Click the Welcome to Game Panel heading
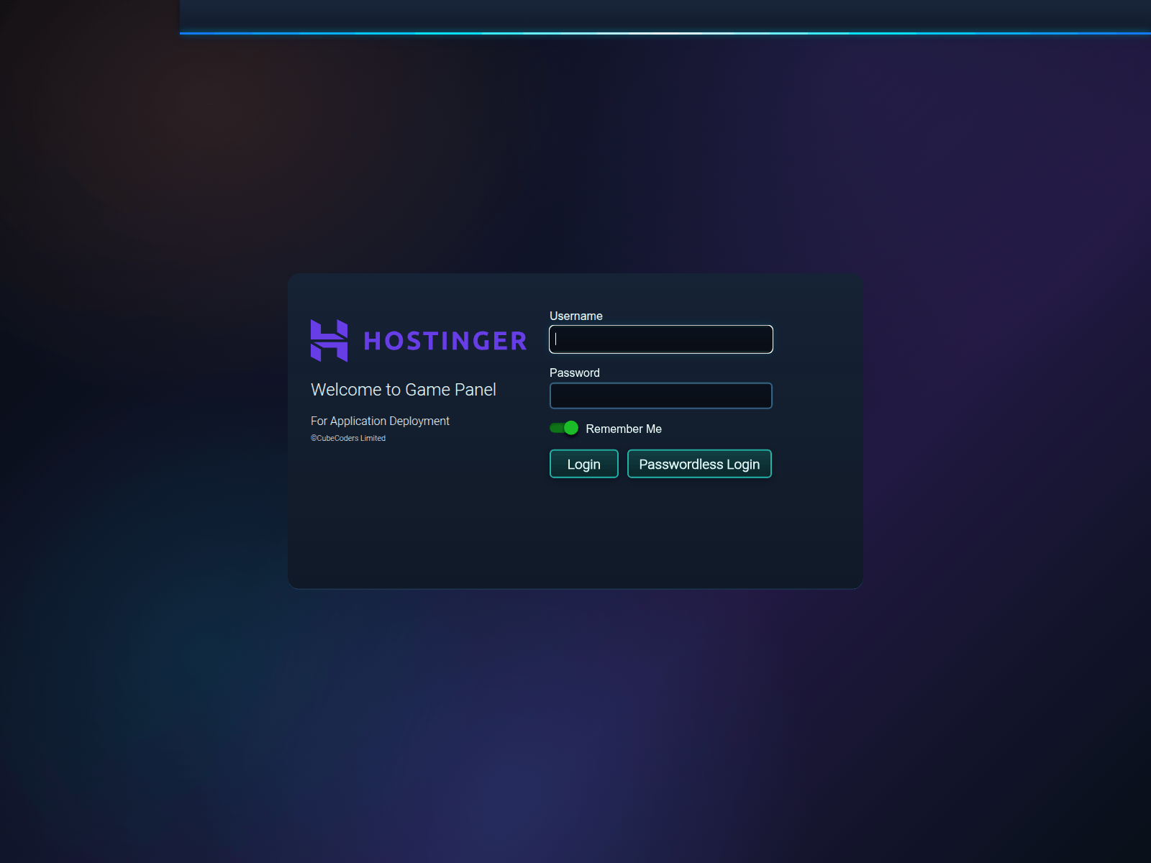The width and height of the screenshot is (1151, 863). [404, 390]
